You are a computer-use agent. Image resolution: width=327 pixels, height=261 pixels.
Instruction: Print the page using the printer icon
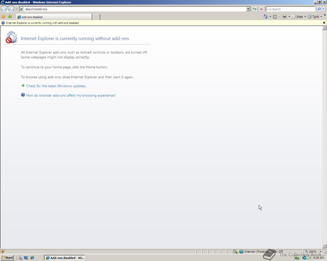point(284,17)
